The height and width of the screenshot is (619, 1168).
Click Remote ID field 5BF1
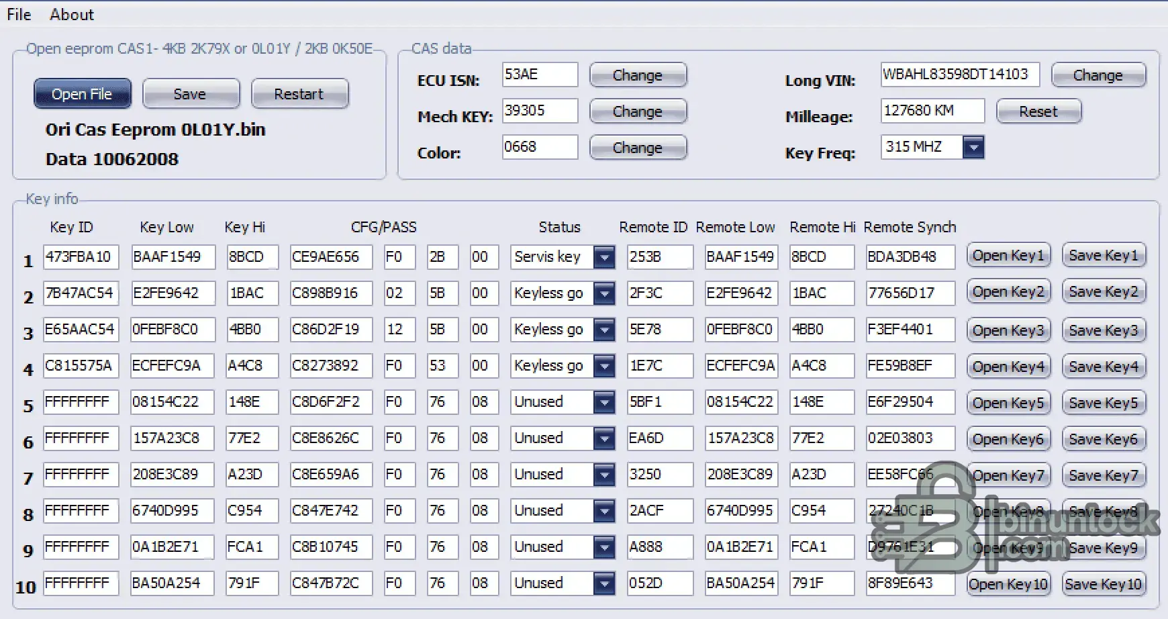(x=660, y=402)
